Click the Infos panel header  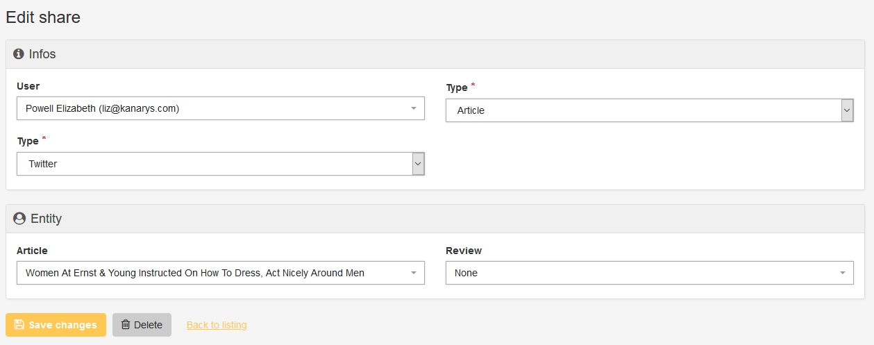(x=437, y=54)
